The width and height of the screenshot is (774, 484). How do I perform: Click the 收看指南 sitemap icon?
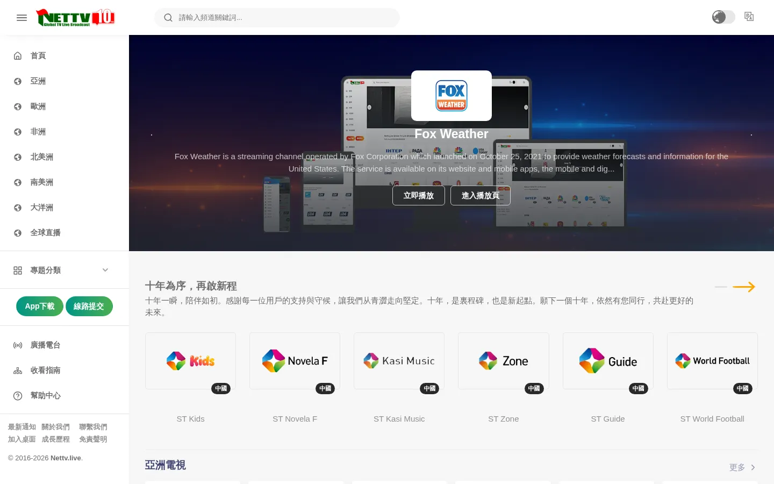pyautogui.click(x=18, y=371)
